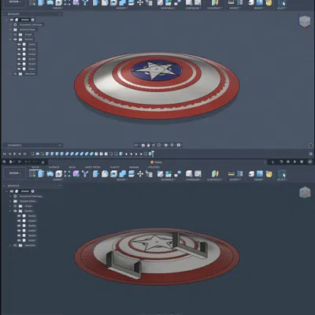Toggle Origin folder eye in lower browser
315x315 pixels.
tap(15, 206)
